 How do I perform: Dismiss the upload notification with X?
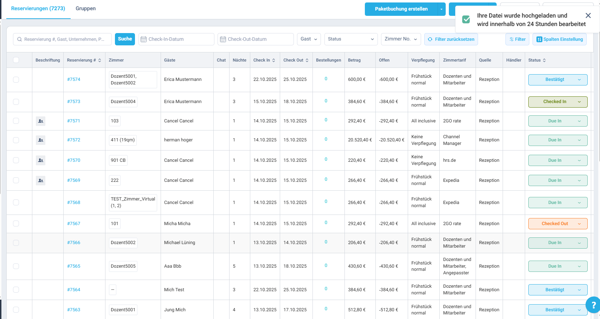click(x=588, y=15)
